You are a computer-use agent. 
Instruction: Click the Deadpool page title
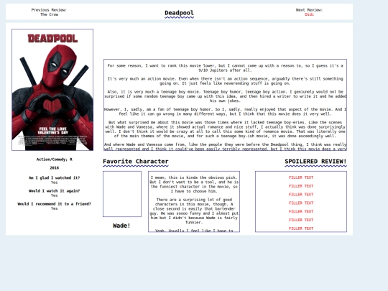click(x=179, y=13)
